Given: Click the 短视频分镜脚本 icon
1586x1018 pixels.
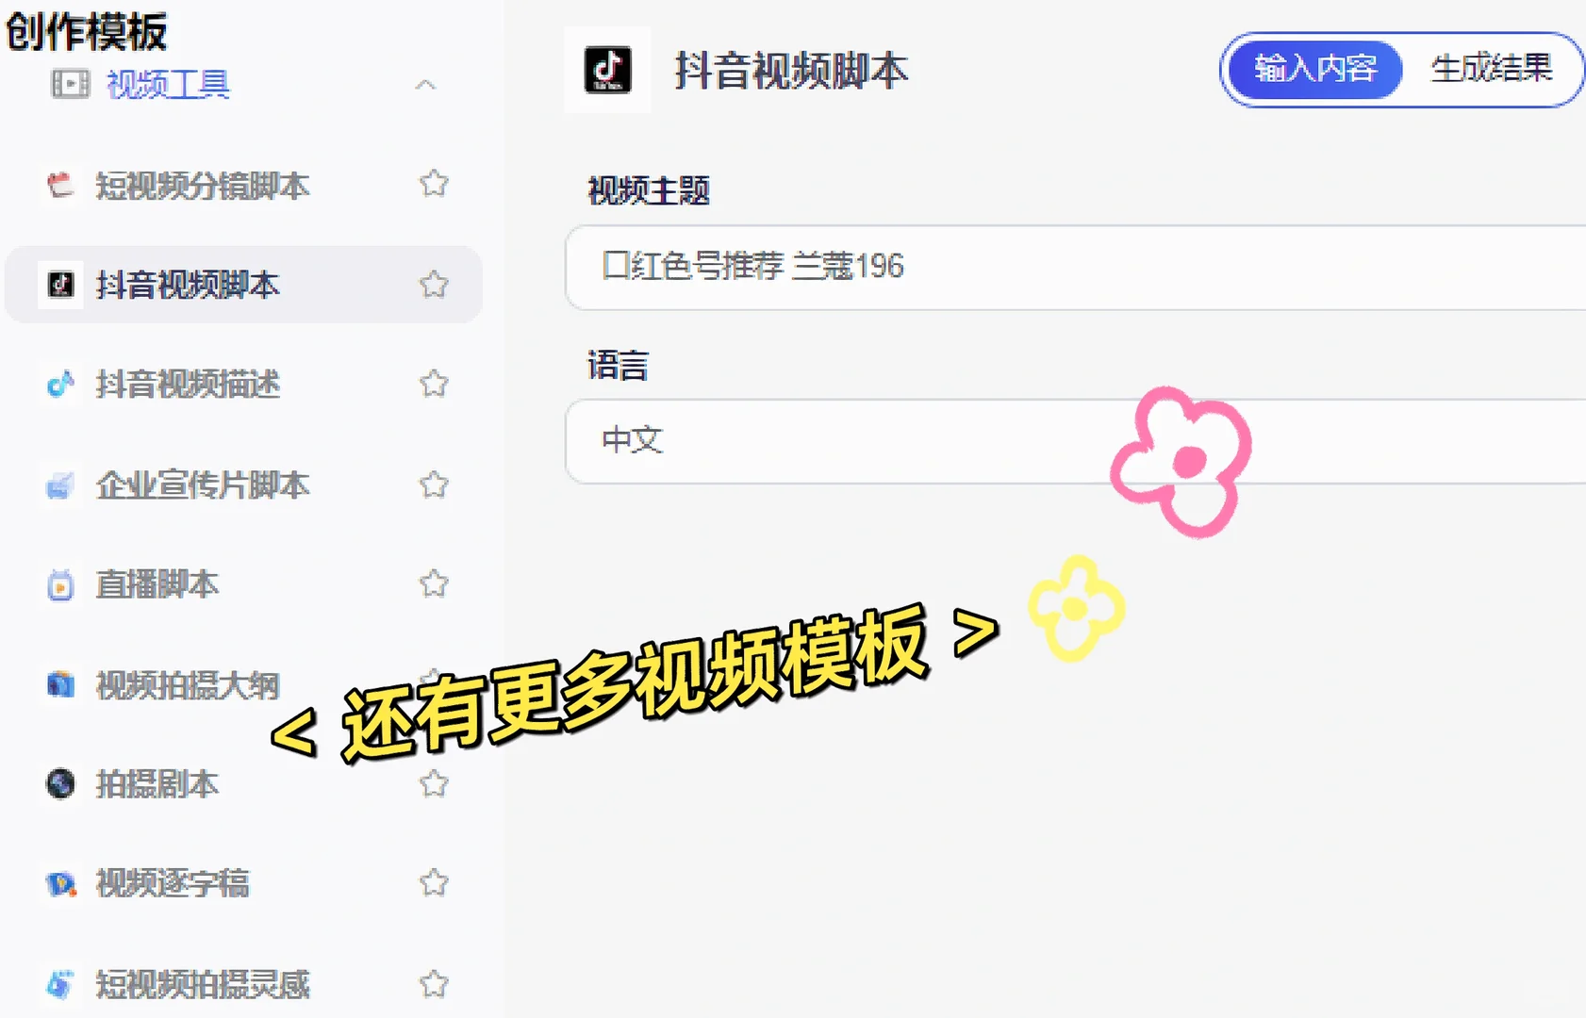Looking at the screenshot, I should click(60, 185).
